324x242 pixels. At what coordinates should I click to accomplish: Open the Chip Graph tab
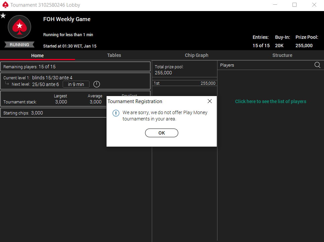click(x=196, y=55)
